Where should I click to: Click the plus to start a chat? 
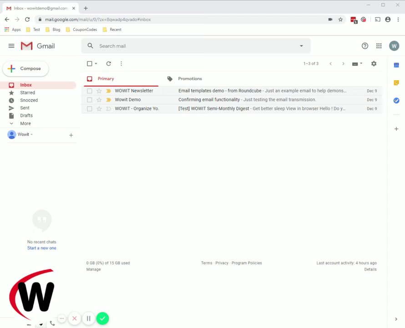coord(71,135)
